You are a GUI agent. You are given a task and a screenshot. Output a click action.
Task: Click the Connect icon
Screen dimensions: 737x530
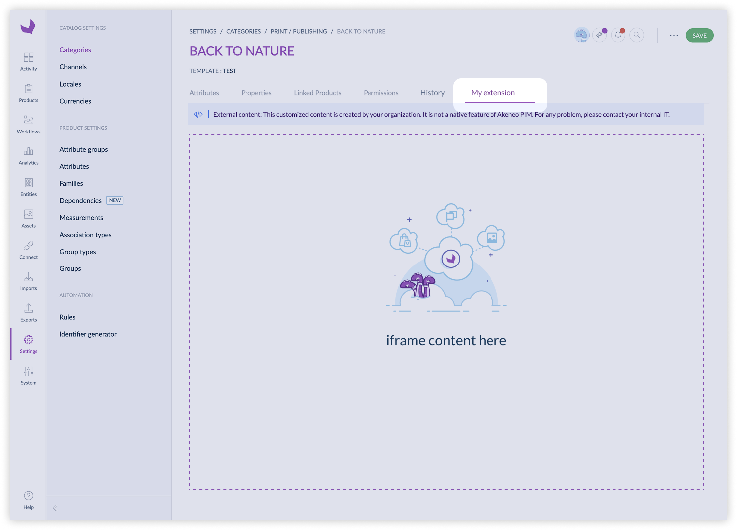click(x=28, y=246)
